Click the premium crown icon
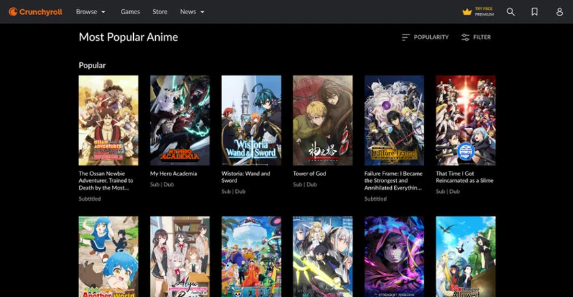This screenshot has width=573, height=297. click(x=466, y=12)
